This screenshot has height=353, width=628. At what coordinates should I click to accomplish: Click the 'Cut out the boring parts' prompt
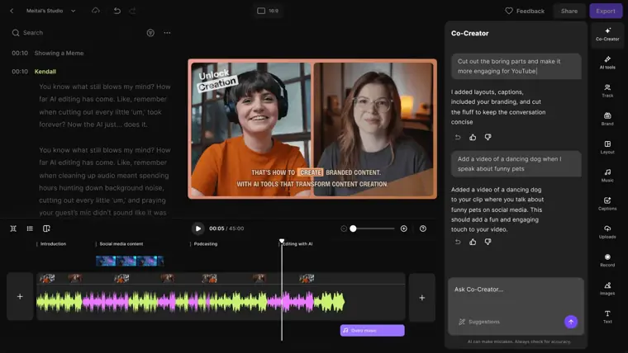point(516,66)
